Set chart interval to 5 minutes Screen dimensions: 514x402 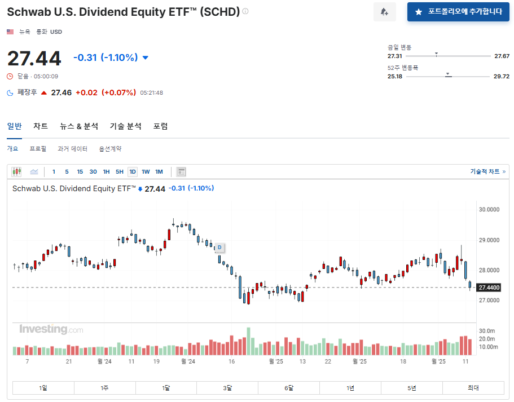[x=67, y=171]
